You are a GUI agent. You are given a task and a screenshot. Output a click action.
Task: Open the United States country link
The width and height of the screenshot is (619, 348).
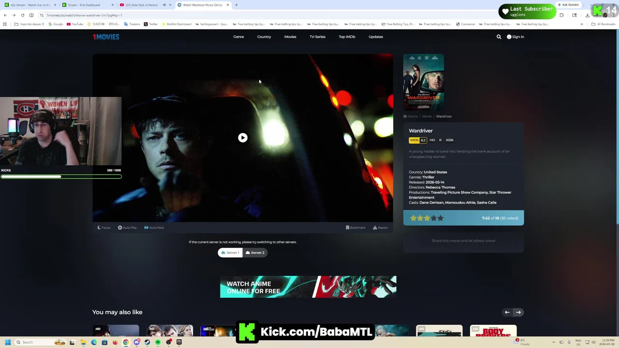[x=435, y=172]
